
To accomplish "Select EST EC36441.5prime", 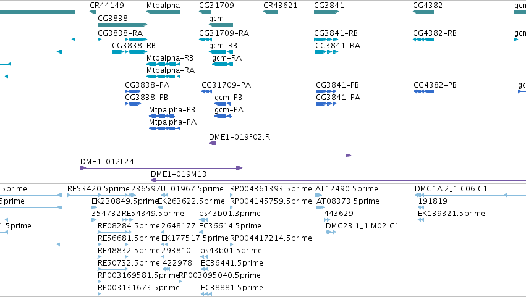I will point(232,264).
